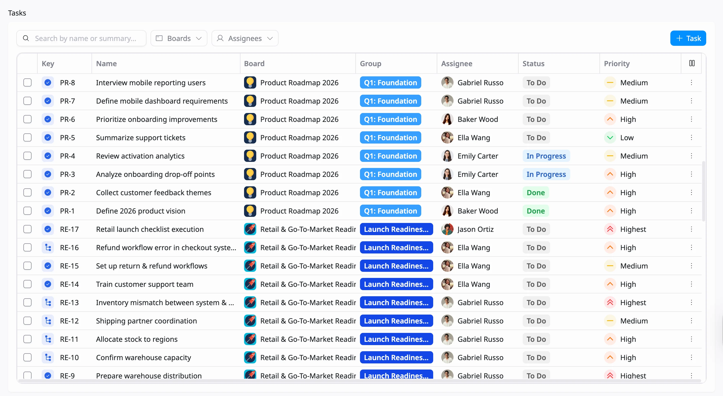This screenshot has height=396, width=723.
Task: Open Launch Readiness group tag for RE-16
Action: [x=396, y=247]
